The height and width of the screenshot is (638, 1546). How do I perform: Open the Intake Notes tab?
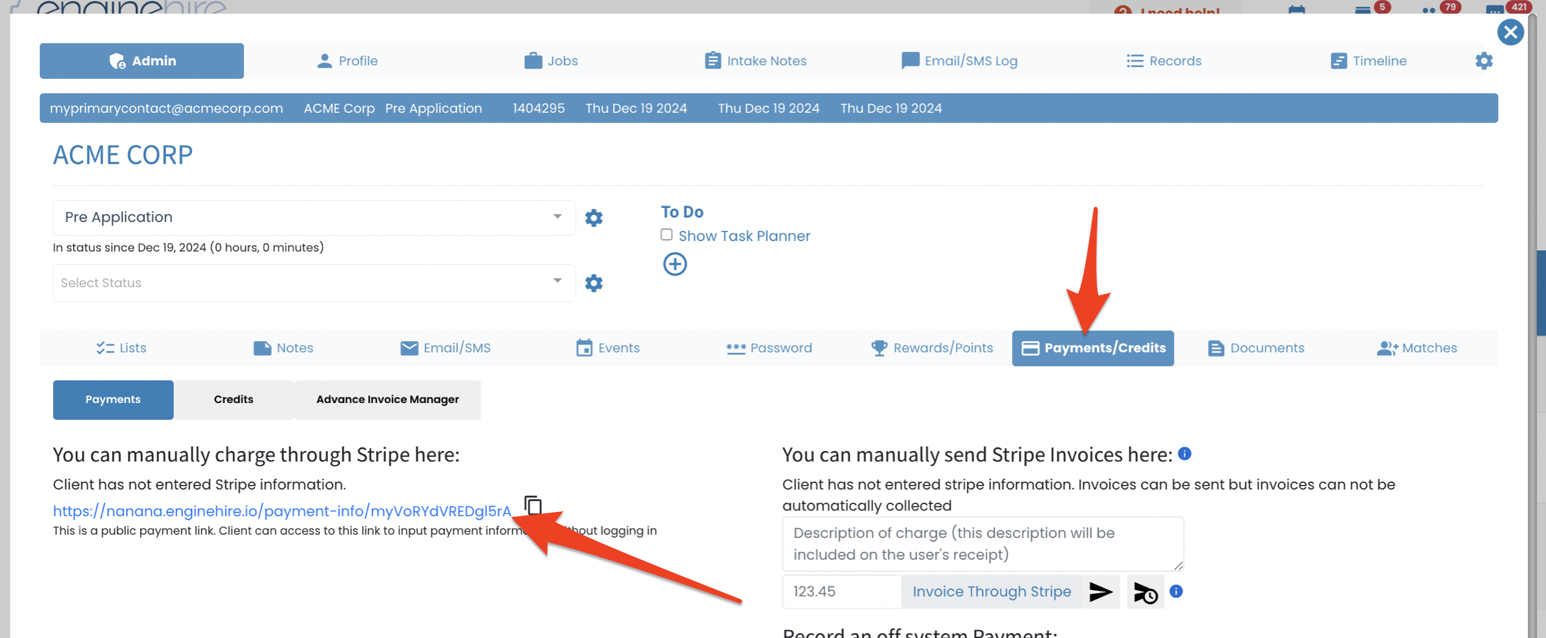tap(755, 61)
